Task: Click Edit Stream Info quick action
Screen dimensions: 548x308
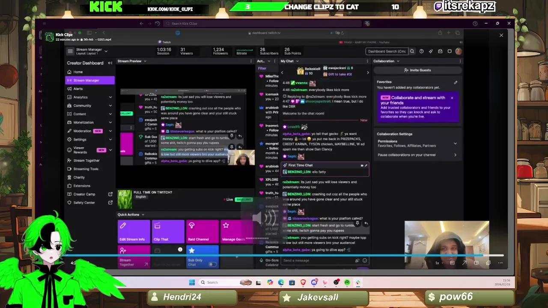Action: [x=134, y=231]
